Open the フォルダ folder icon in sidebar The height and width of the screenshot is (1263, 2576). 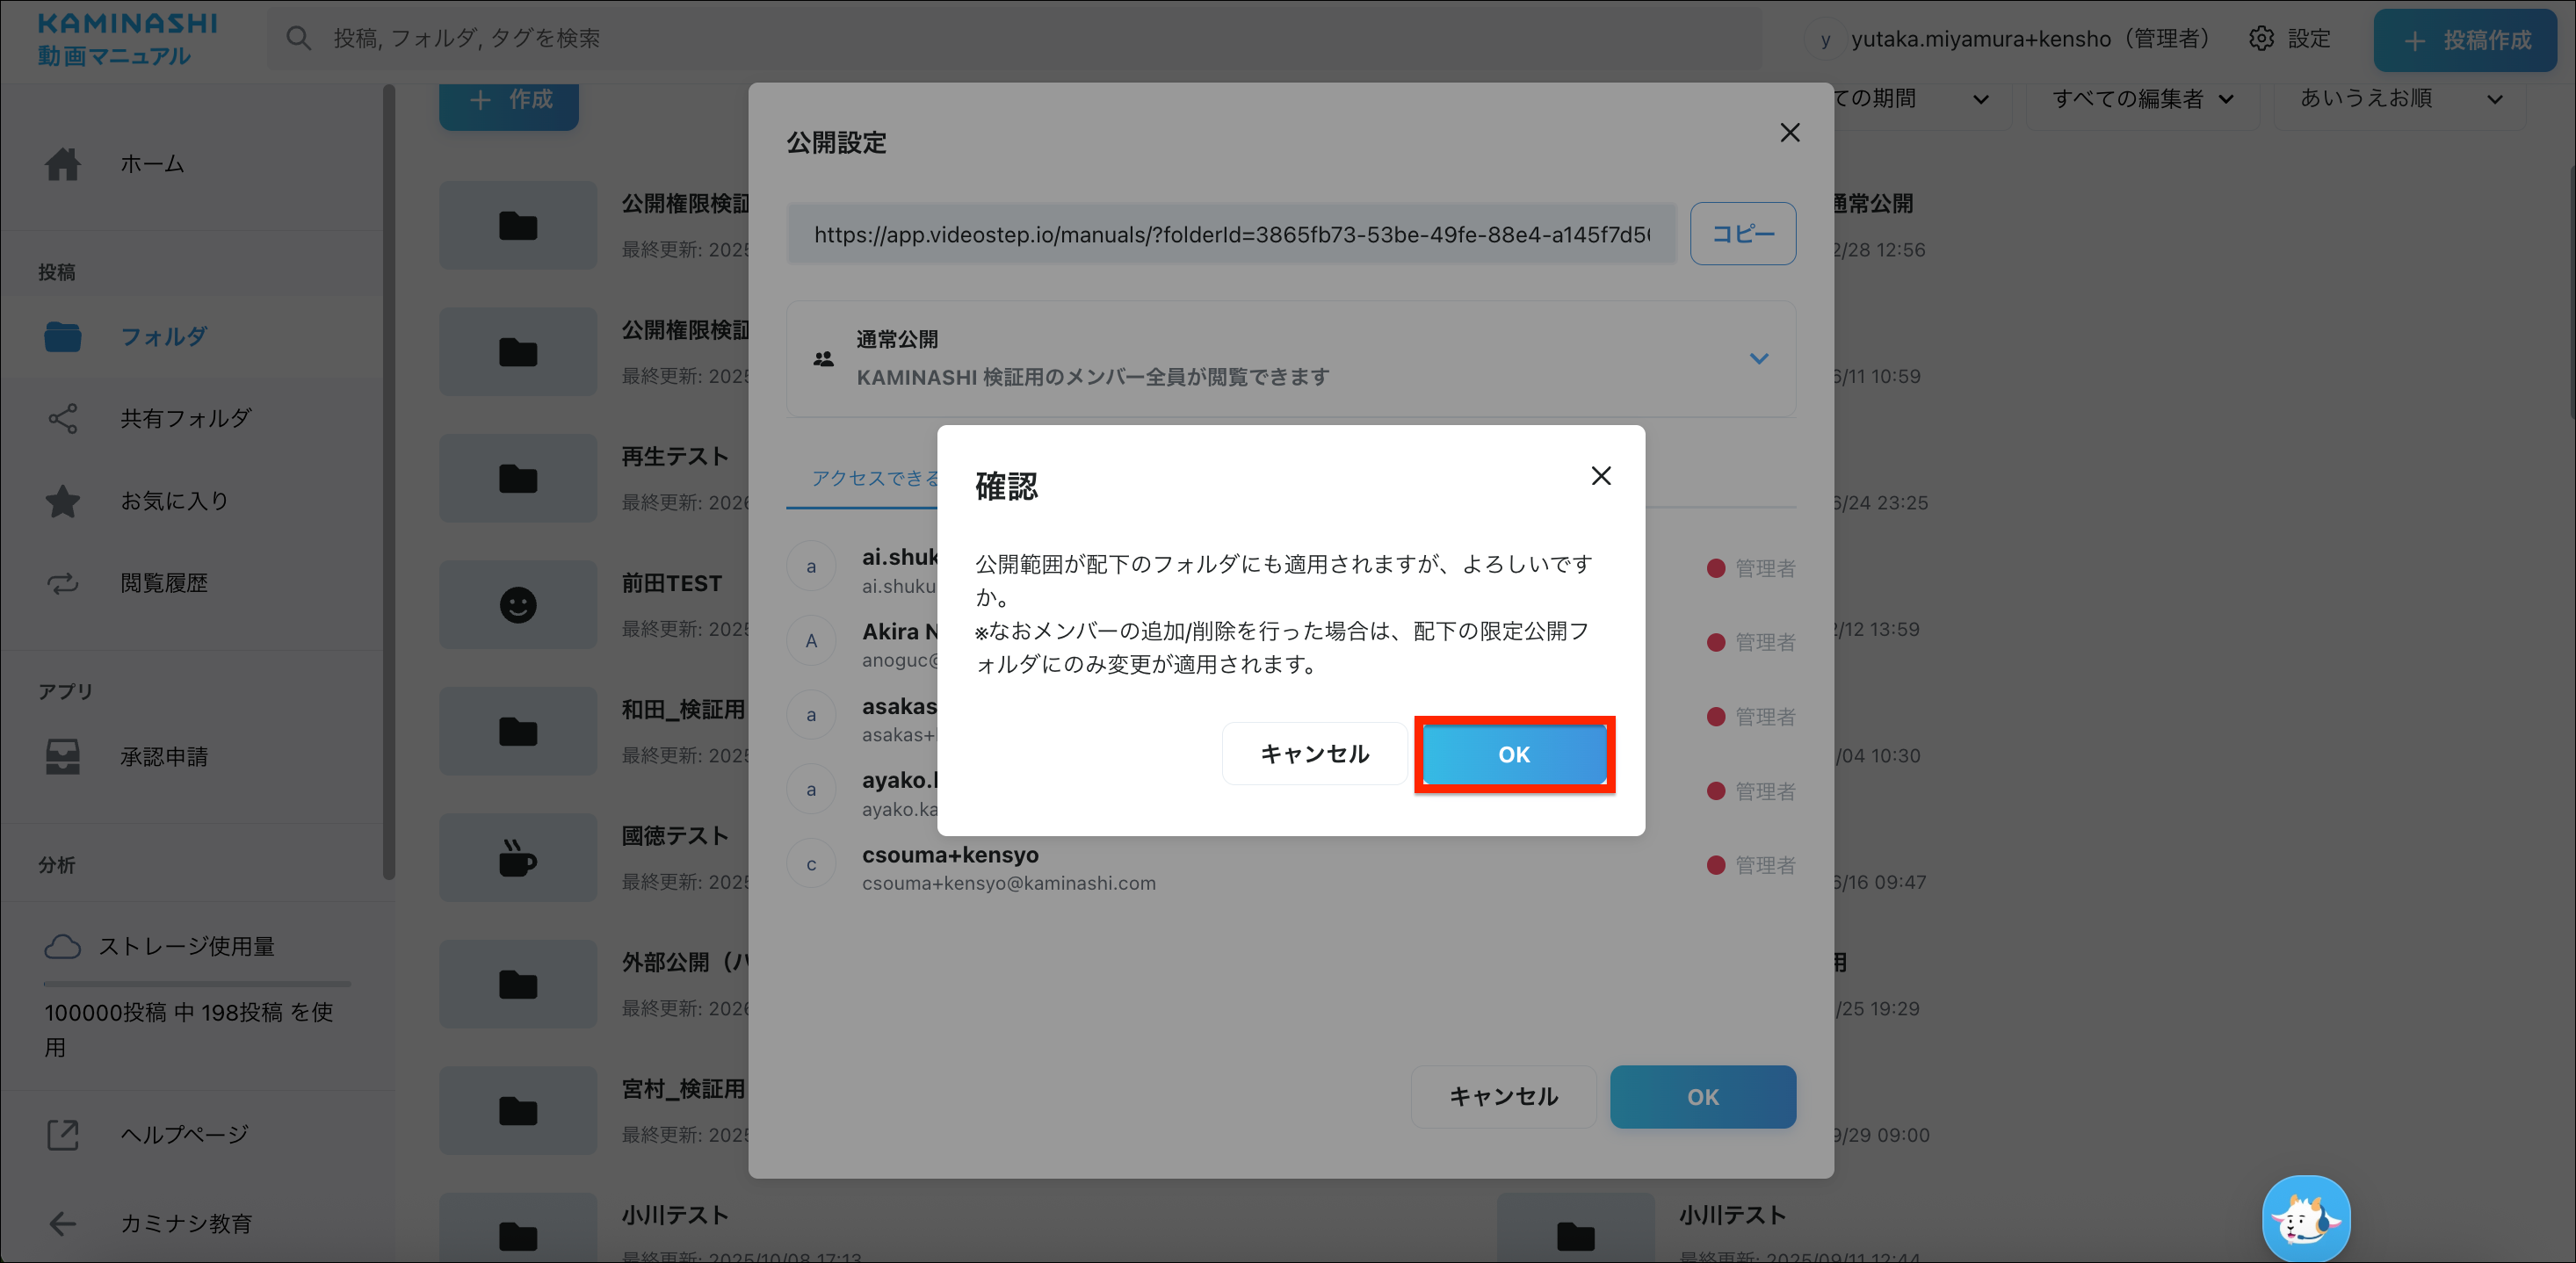[62, 337]
